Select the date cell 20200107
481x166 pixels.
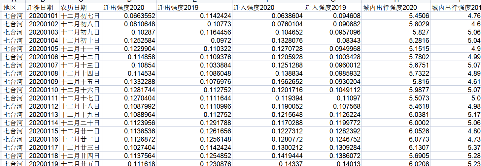click(42, 65)
